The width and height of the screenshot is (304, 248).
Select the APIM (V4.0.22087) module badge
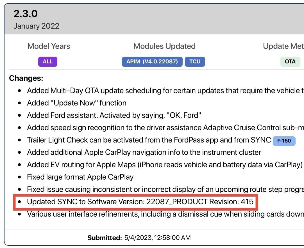pos(152,62)
